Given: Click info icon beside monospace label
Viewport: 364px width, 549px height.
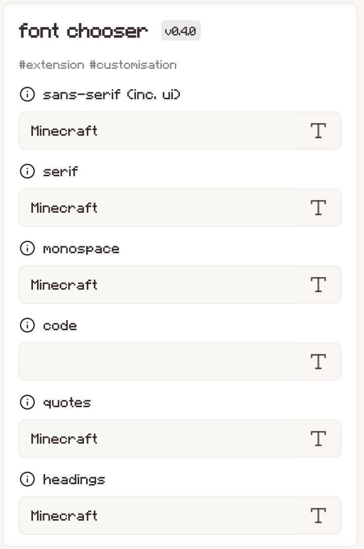Looking at the screenshot, I should click(27, 248).
